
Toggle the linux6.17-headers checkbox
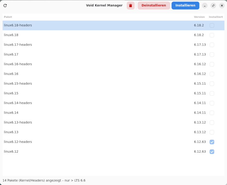212,45
